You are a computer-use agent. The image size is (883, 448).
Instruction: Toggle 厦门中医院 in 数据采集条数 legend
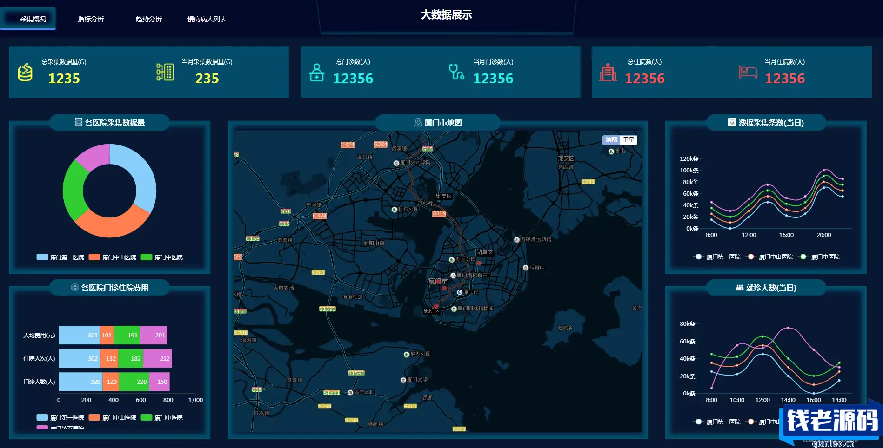[x=819, y=257]
